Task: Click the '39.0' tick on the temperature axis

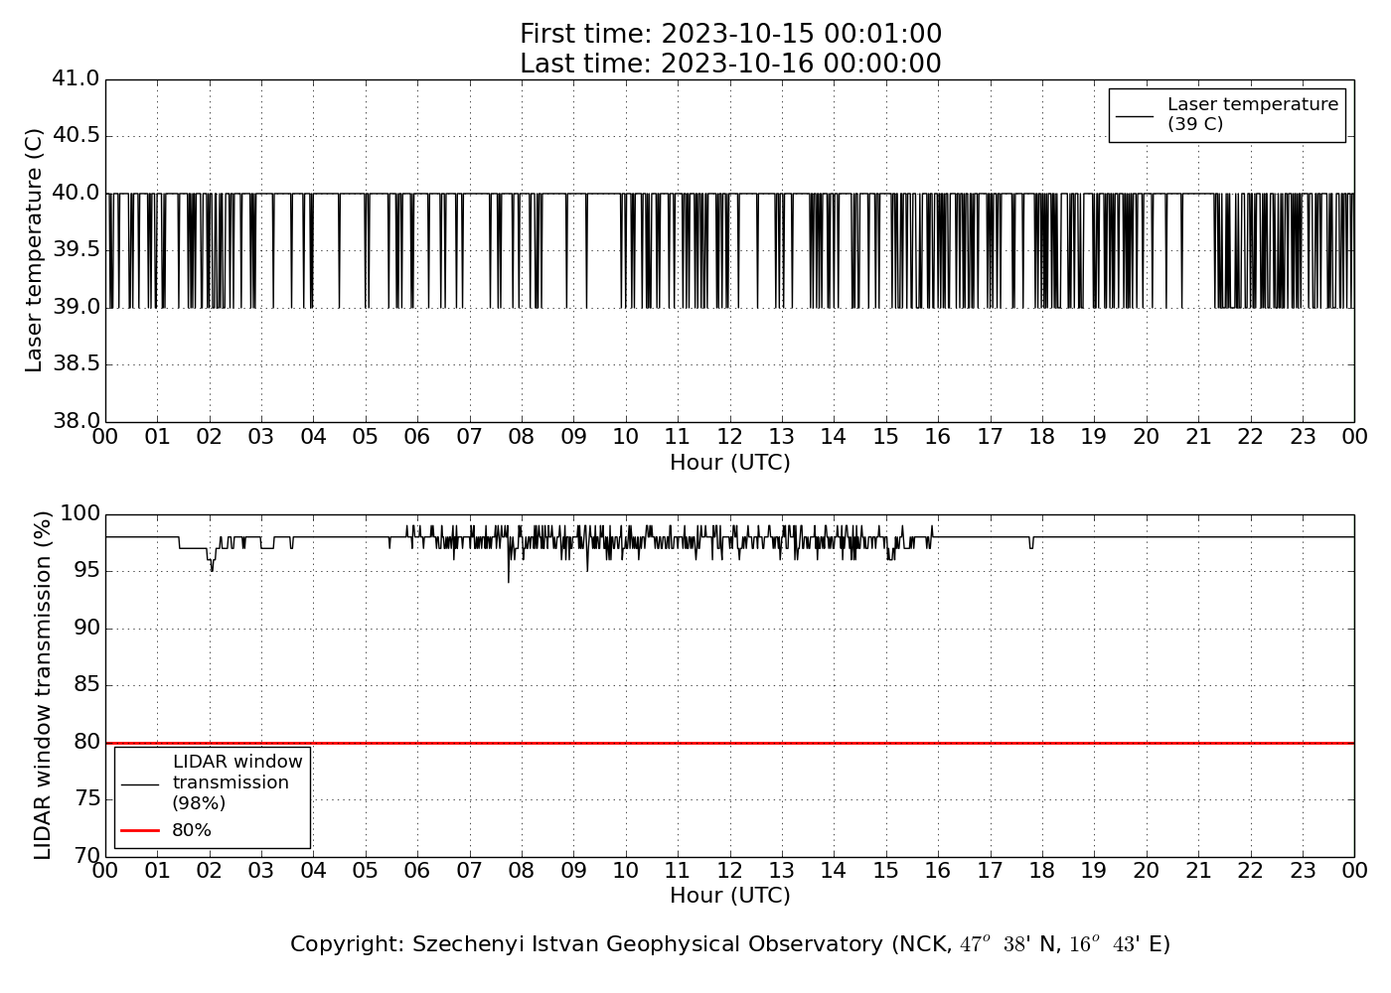Action: tap(76, 307)
